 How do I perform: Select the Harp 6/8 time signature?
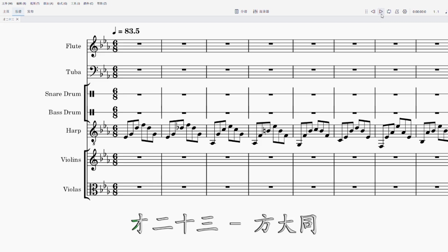pos(115,130)
